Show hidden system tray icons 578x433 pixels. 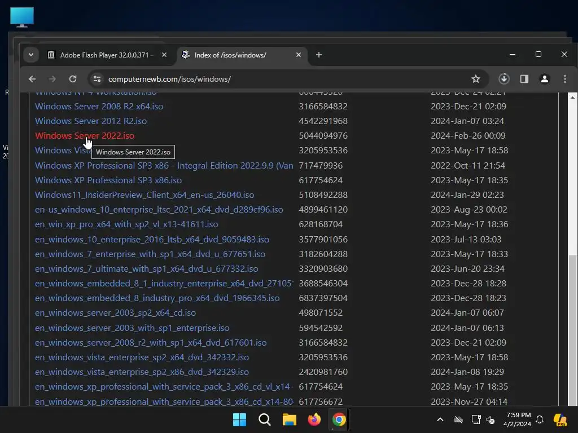pyautogui.click(x=440, y=419)
